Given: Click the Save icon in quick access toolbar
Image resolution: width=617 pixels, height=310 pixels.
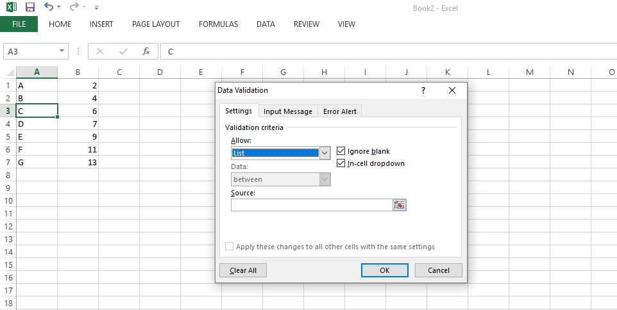Looking at the screenshot, I should 30,7.
